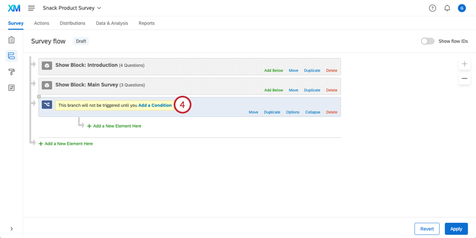Open survey options sliders icon
Image resolution: width=476 pixels, height=238 pixels.
[x=12, y=88]
